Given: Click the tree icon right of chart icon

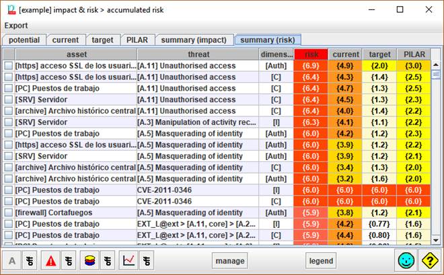Looking at the screenshot, I should (145, 261).
